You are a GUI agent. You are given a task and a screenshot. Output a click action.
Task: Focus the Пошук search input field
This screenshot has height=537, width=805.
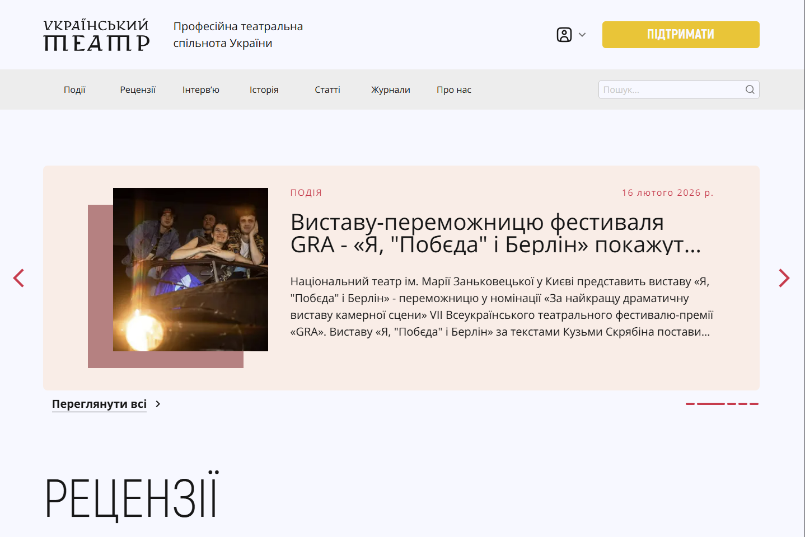click(x=671, y=89)
